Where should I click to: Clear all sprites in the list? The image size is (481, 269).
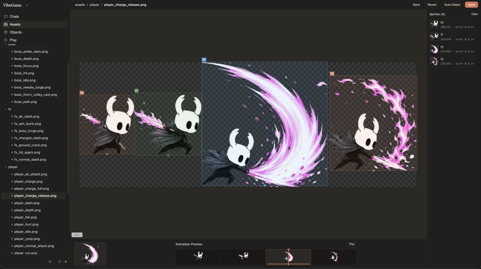[x=475, y=14]
